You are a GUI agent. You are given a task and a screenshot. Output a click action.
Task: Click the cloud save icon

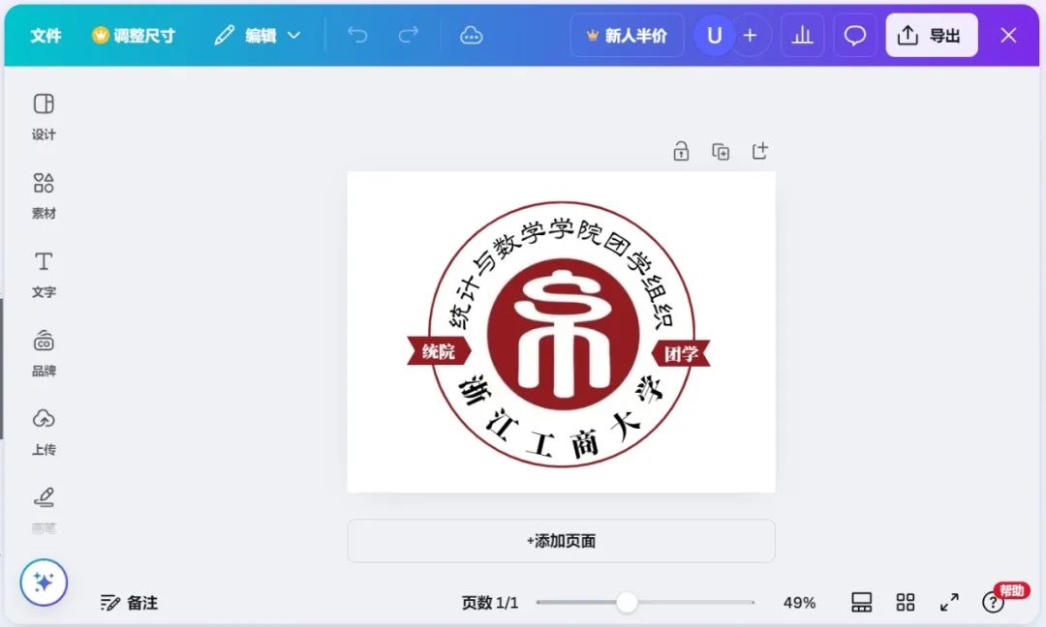tap(472, 34)
